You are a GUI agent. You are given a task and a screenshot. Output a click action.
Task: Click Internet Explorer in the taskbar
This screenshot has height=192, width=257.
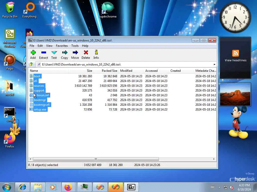22,187
